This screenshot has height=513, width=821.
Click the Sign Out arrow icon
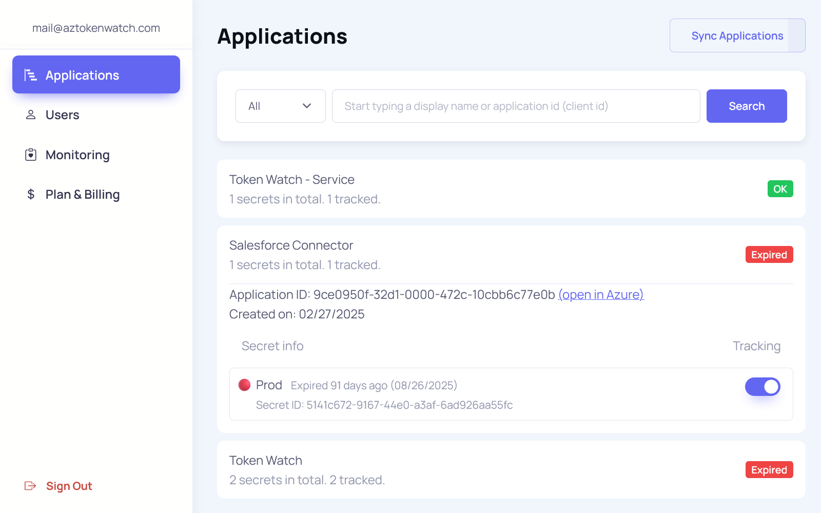click(x=30, y=486)
